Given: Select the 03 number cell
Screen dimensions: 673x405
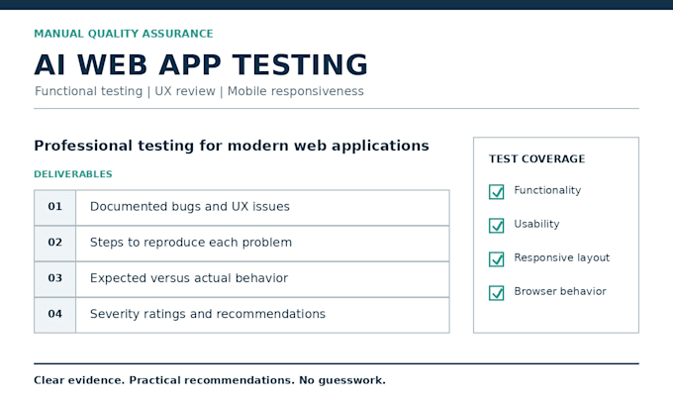Looking at the screenshot, I should click(55, 279).
